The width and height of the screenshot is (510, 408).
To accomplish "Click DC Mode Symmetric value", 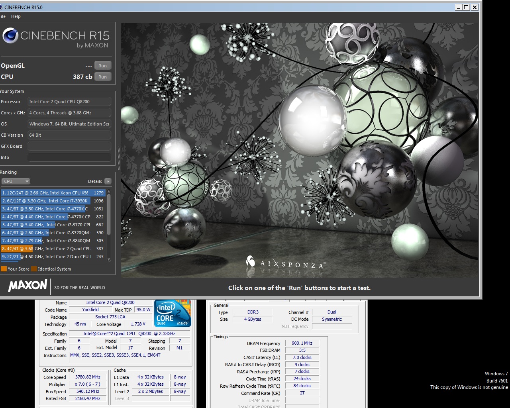I will click(332, 319).
